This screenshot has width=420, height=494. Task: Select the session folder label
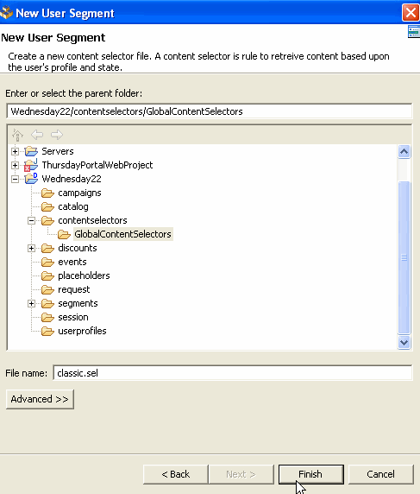click(x=73, y=317)
